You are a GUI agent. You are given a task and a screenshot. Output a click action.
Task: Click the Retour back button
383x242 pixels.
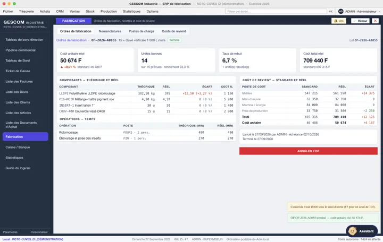tap(360, 21)
